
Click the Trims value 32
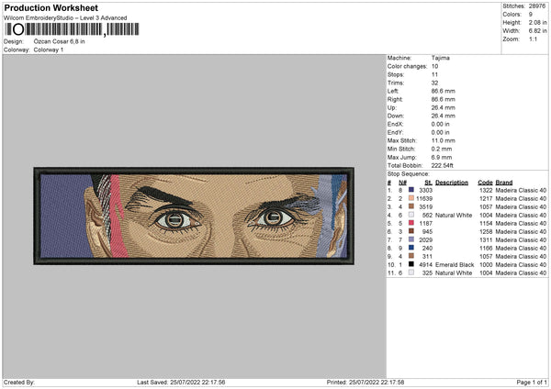434,83
